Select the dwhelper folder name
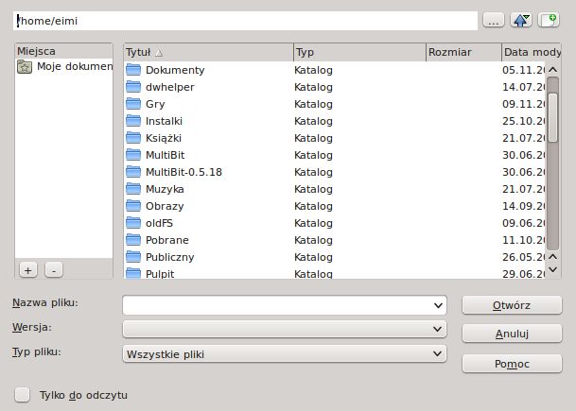 [x=170, y=87]
